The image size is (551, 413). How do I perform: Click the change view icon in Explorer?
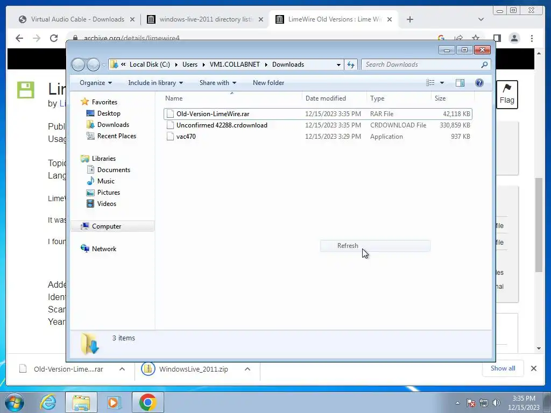click(x=430, y=82)
